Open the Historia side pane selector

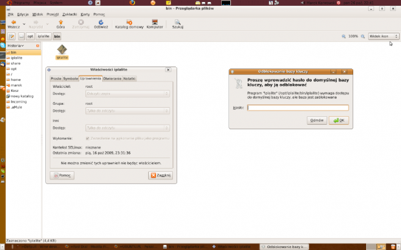[16, 46]
